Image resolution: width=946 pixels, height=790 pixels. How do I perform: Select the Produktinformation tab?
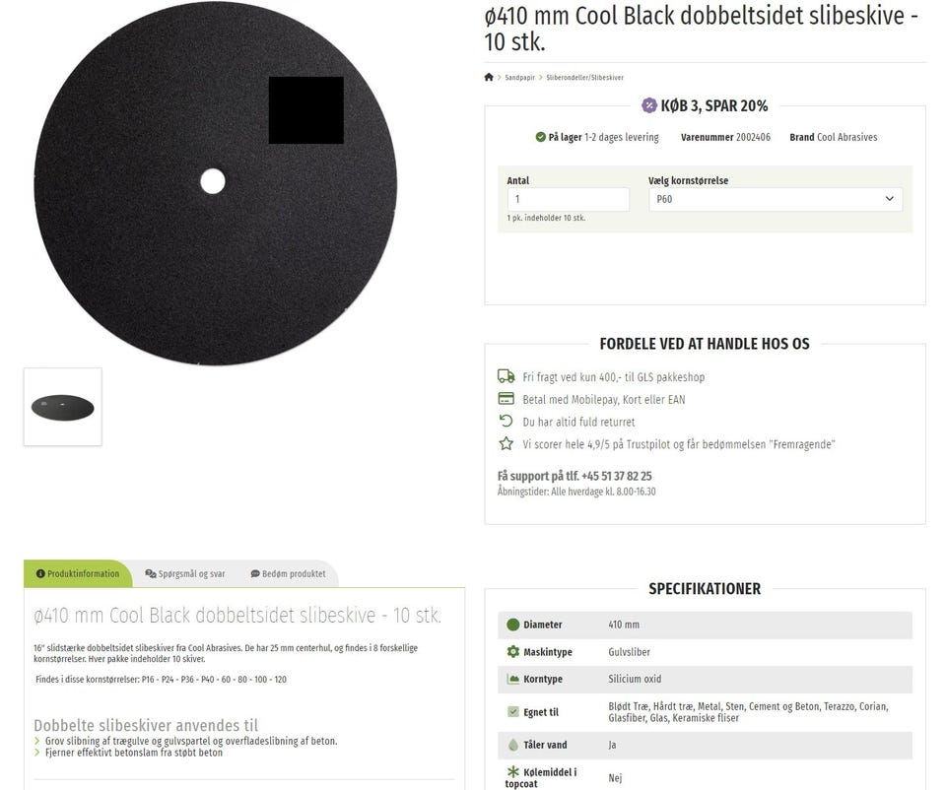[78, 573]
